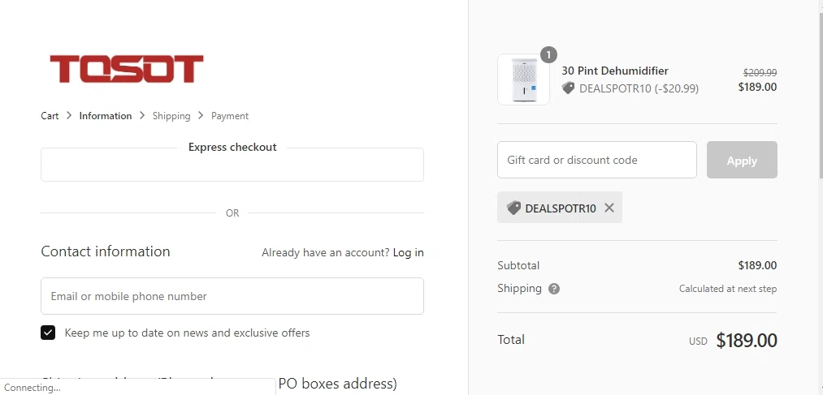The height and width of the screenshot is (395, 823).
Task: Click the dehumidifier product thumbnail
Action: point(523,79)
